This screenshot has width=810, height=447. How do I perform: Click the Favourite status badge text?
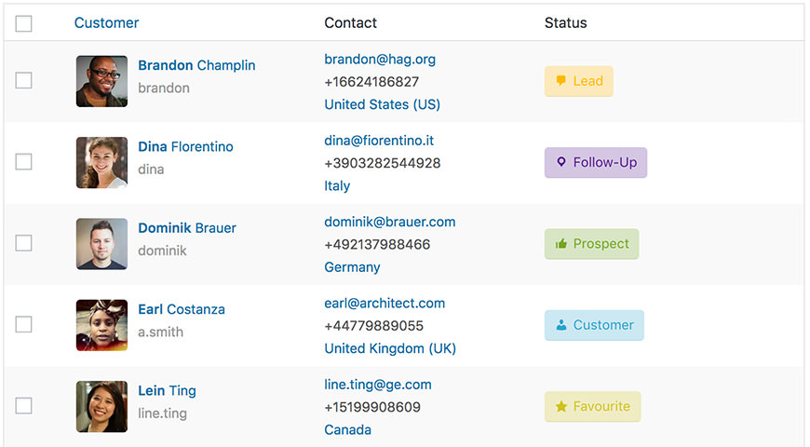pos(601,406)
